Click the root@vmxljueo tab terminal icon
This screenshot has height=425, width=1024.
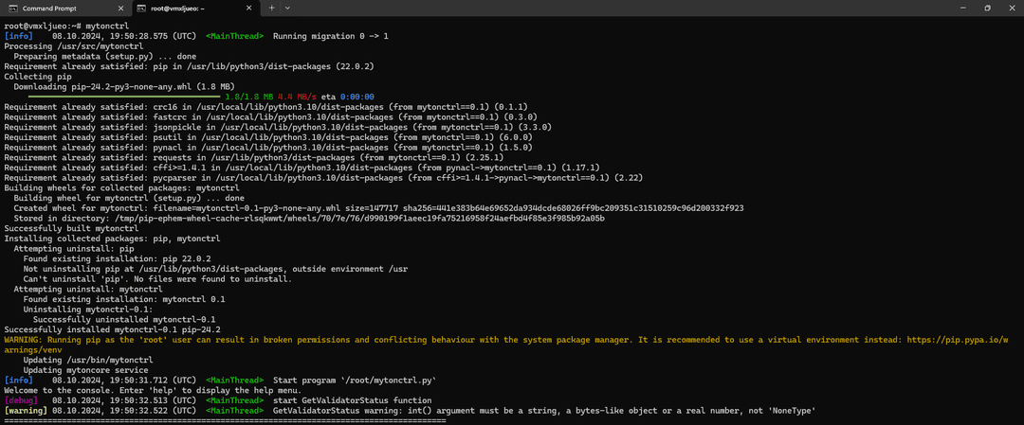141,8
